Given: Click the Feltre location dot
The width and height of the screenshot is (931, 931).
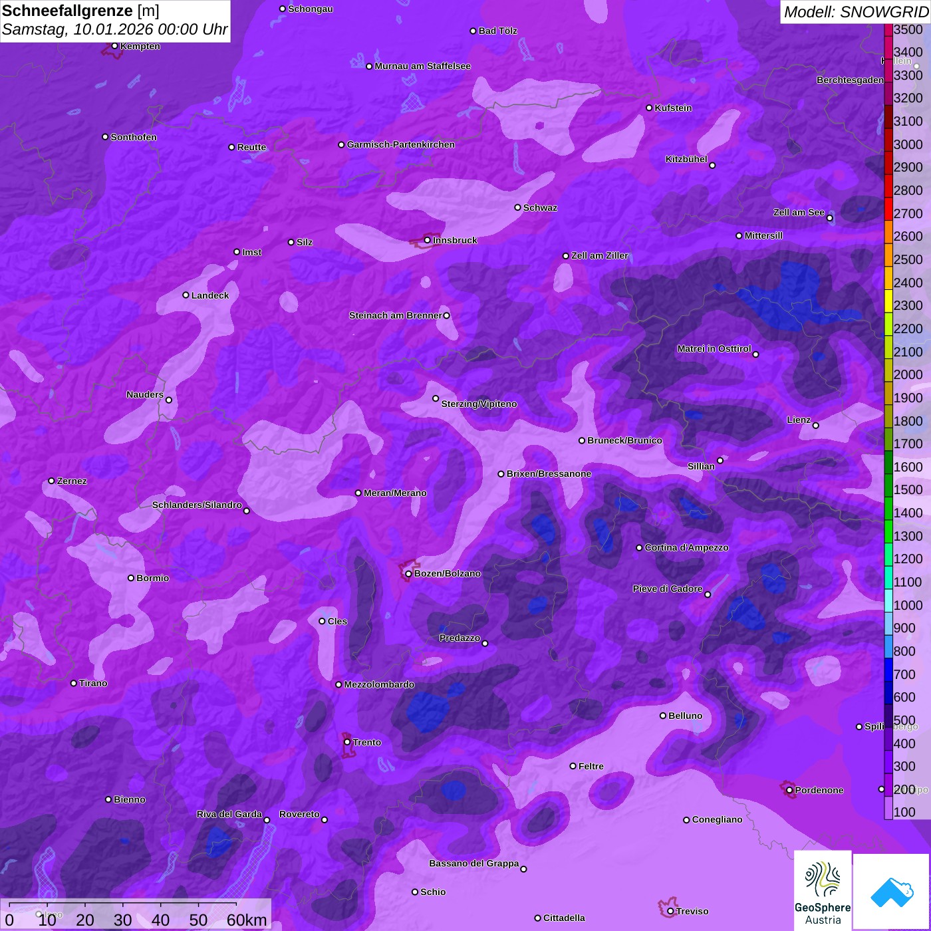Looking at the screenshot, I should 573,766.
